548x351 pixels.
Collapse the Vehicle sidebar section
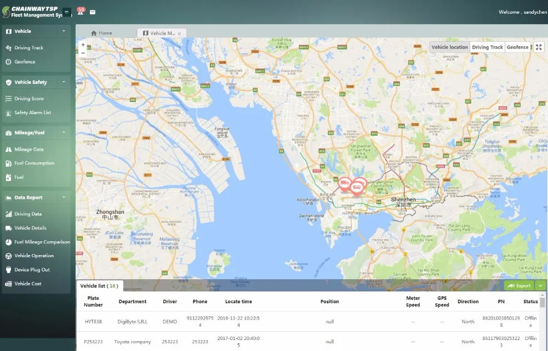click(64, 31)
